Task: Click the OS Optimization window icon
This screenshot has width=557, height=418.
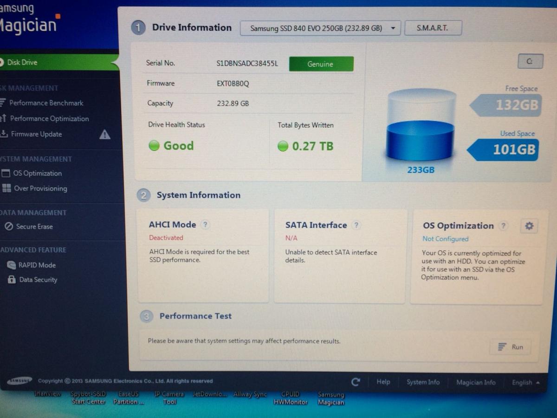Action: pyautogui.click(x=6, y=173)
